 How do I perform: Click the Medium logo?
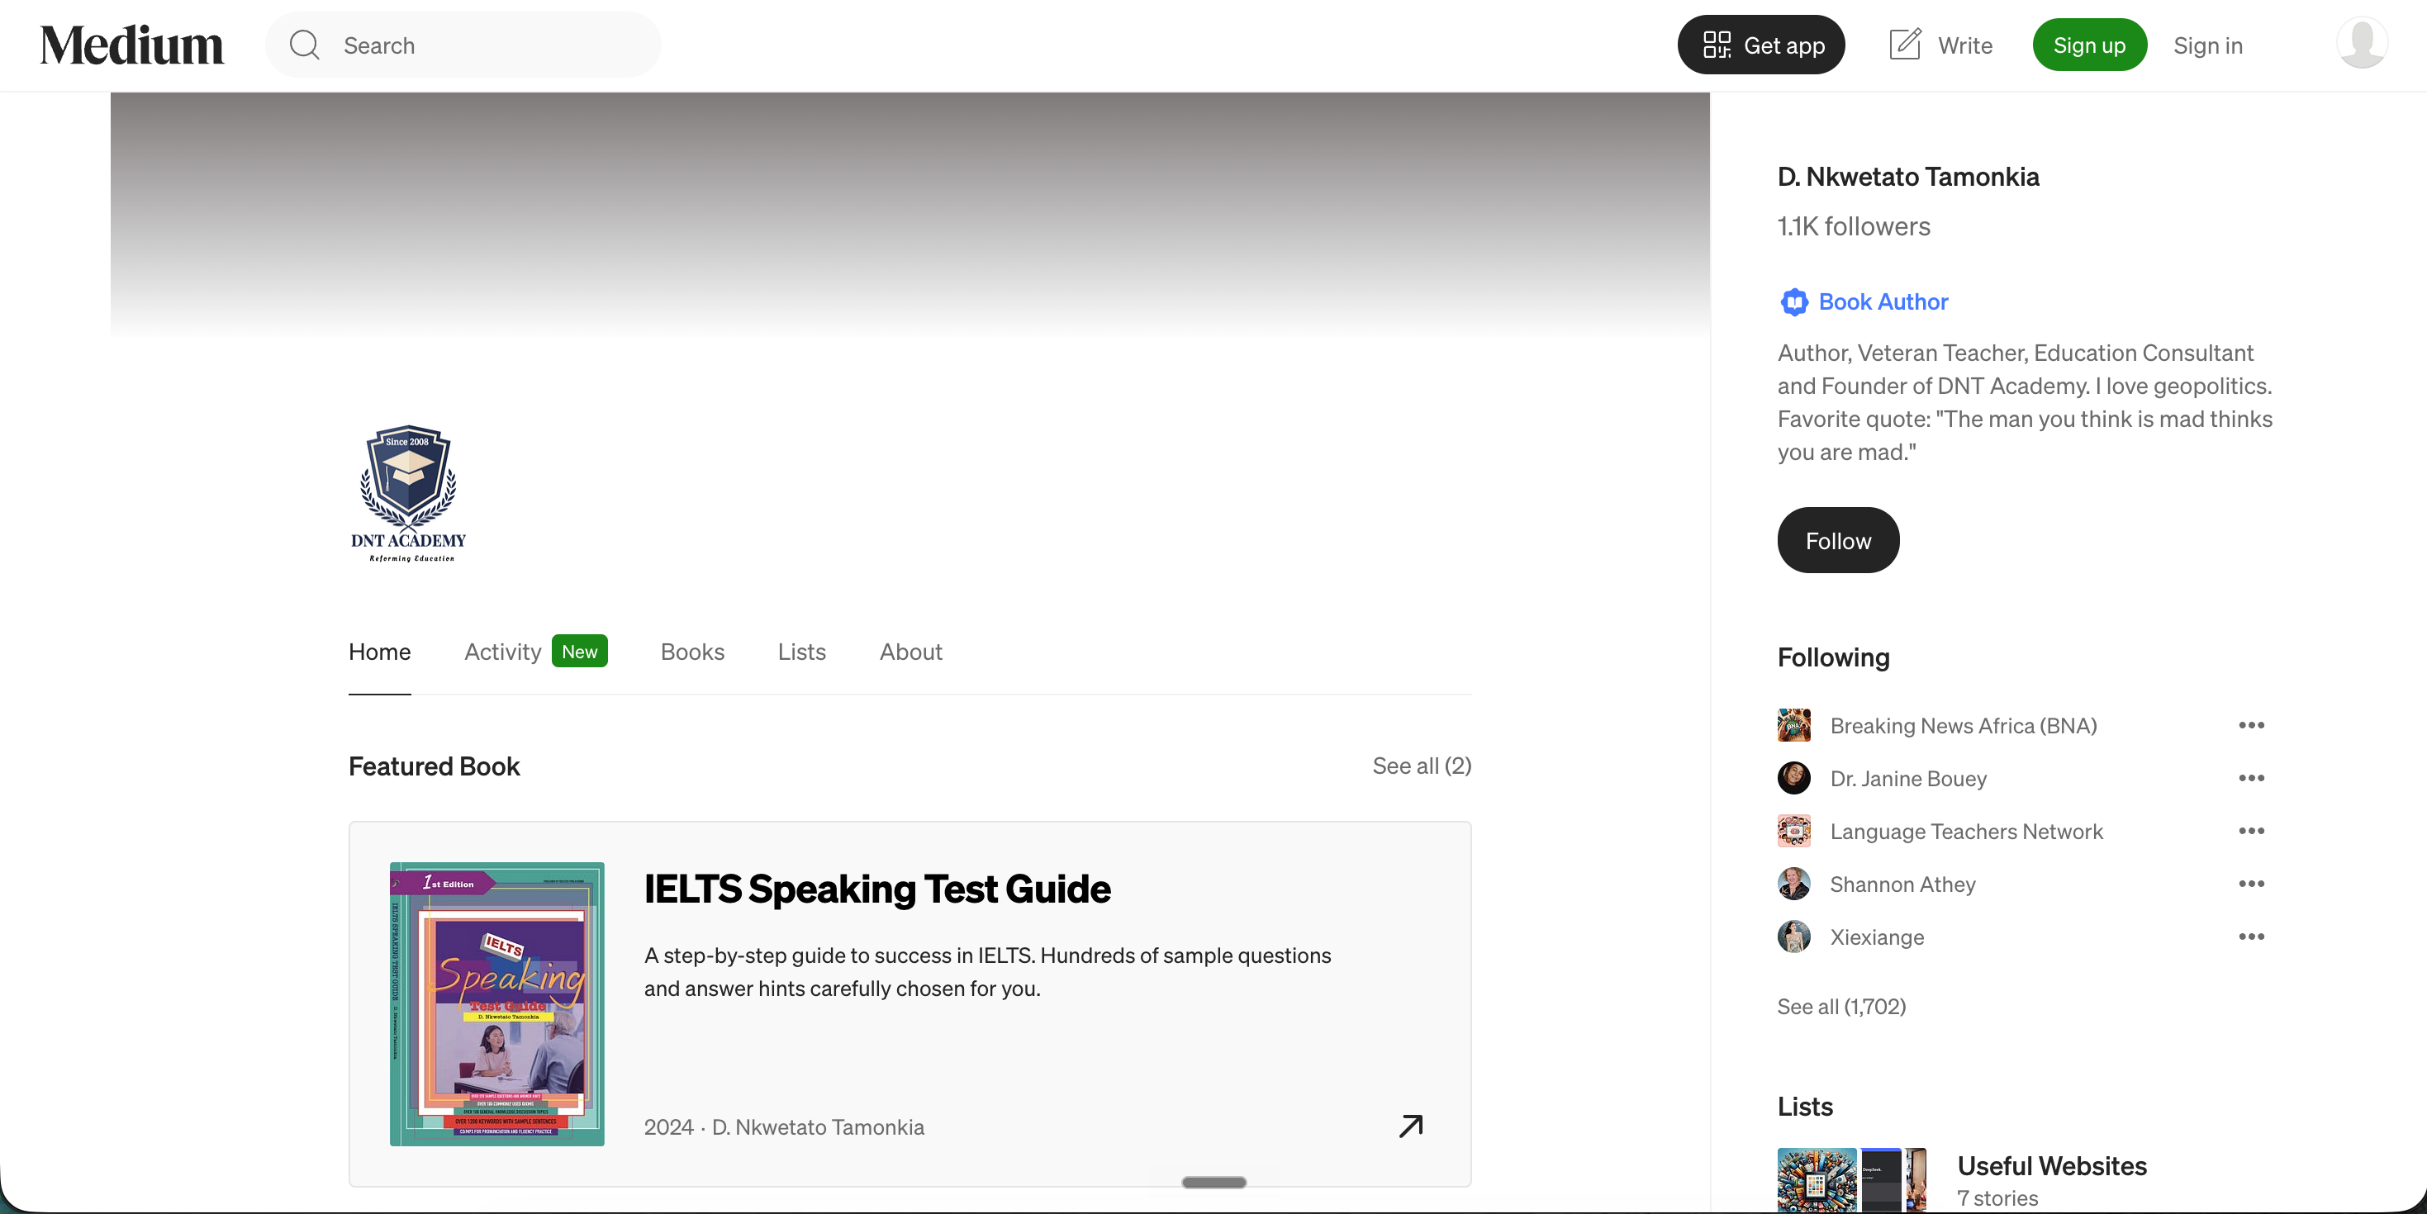tap(132, 45)
